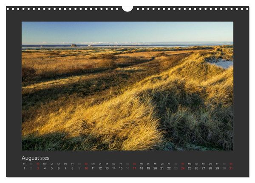
Task: Select date 26 in the calendar row
Action: 196,168
